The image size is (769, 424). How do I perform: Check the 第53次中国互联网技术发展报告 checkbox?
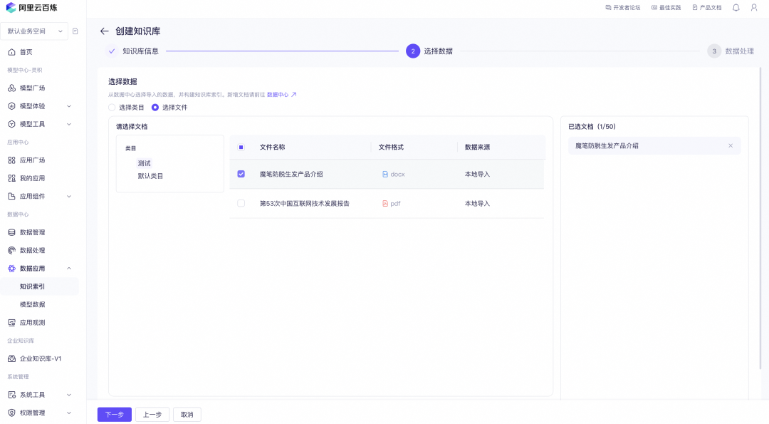[x=241, y=203]
